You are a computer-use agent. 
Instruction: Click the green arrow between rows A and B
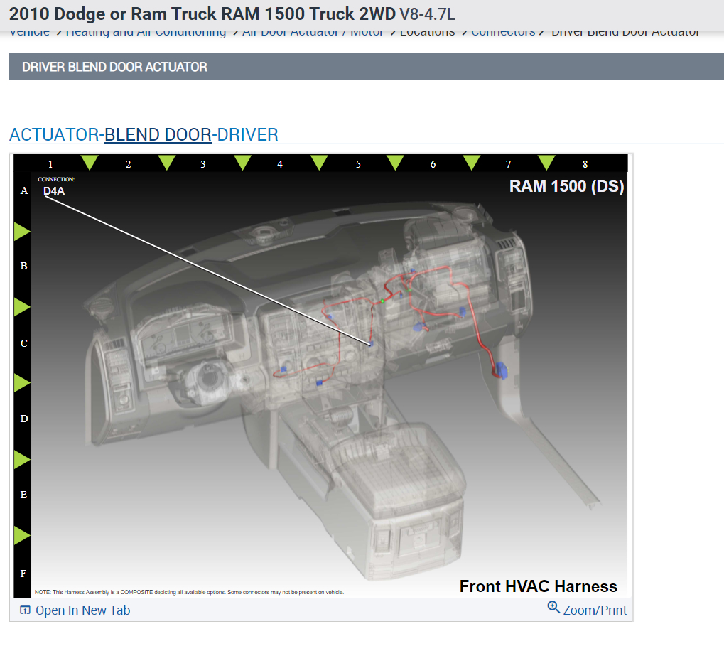click(22, 231)
